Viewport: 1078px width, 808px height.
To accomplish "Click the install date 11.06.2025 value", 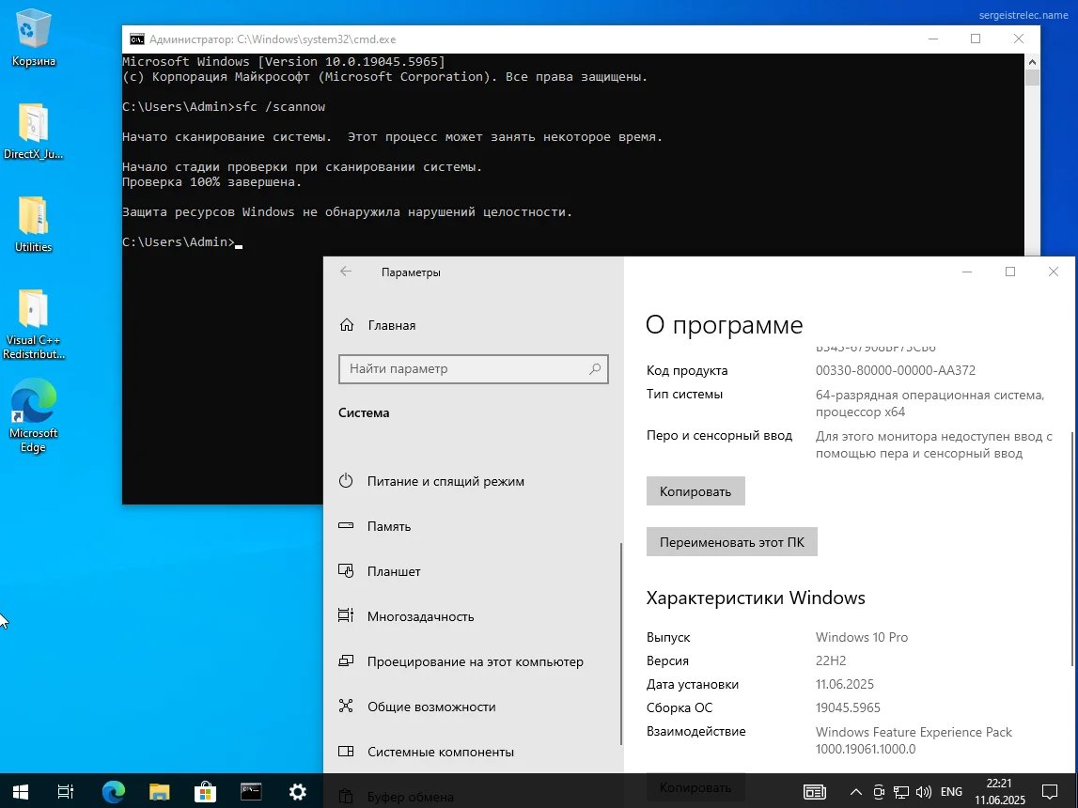I will pyautogui.click(x=844, y=684).
